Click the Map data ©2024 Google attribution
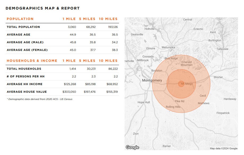 [223, 148]
